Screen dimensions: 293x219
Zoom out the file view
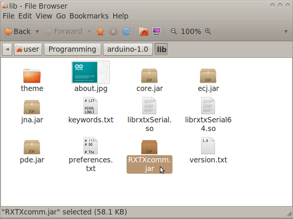pyautogui.click(x=174, y=32)
